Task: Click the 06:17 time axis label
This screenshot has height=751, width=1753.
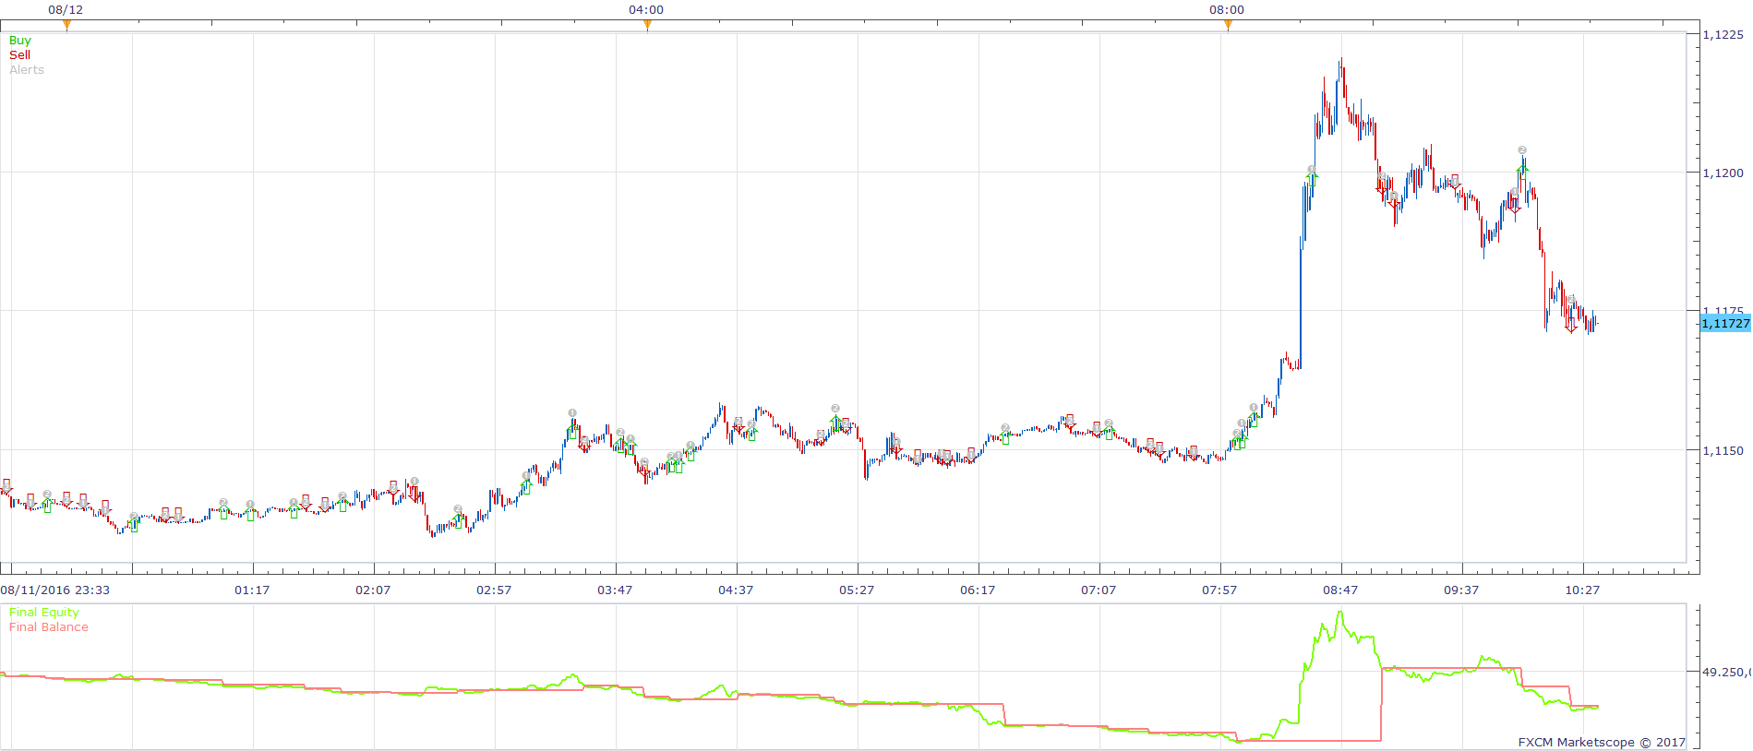Action: [x=978, y=590]
